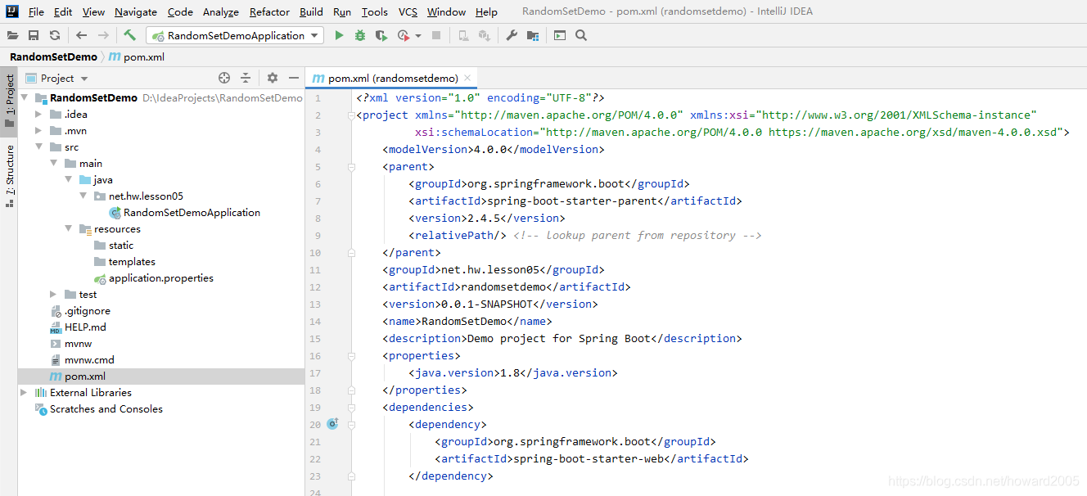Open the Analyze menu

(x=221, y=11)
